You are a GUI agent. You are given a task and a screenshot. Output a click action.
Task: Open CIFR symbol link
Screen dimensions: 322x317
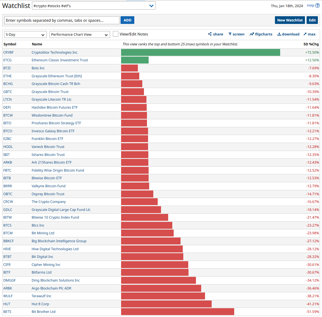coord(7,265)
